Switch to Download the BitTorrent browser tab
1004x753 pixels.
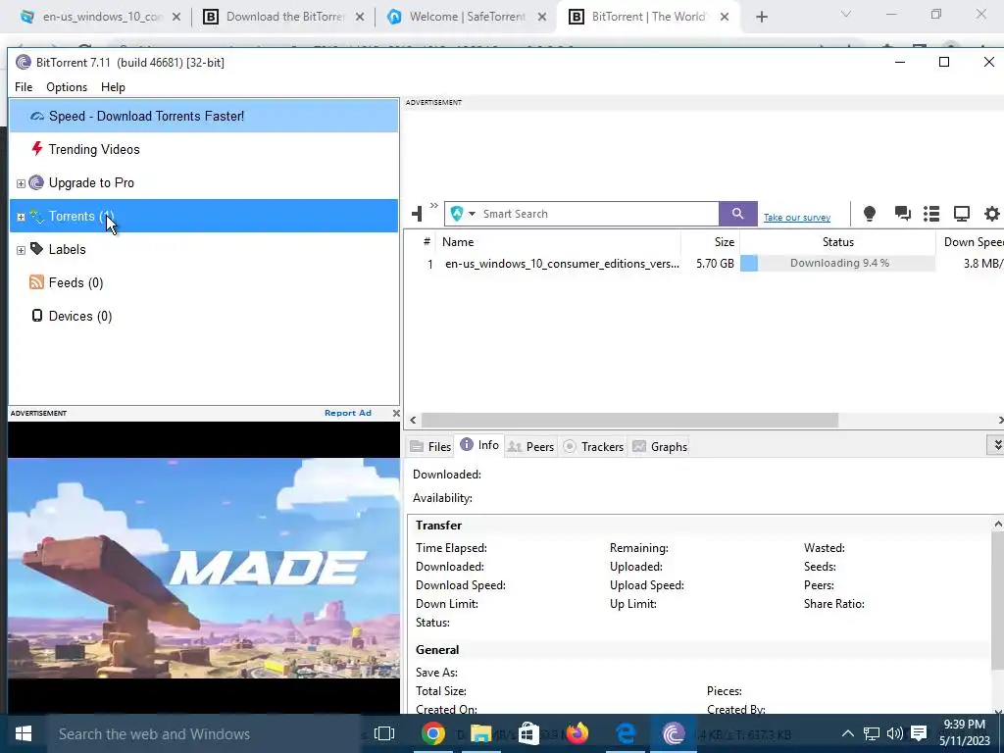point(285,17)
